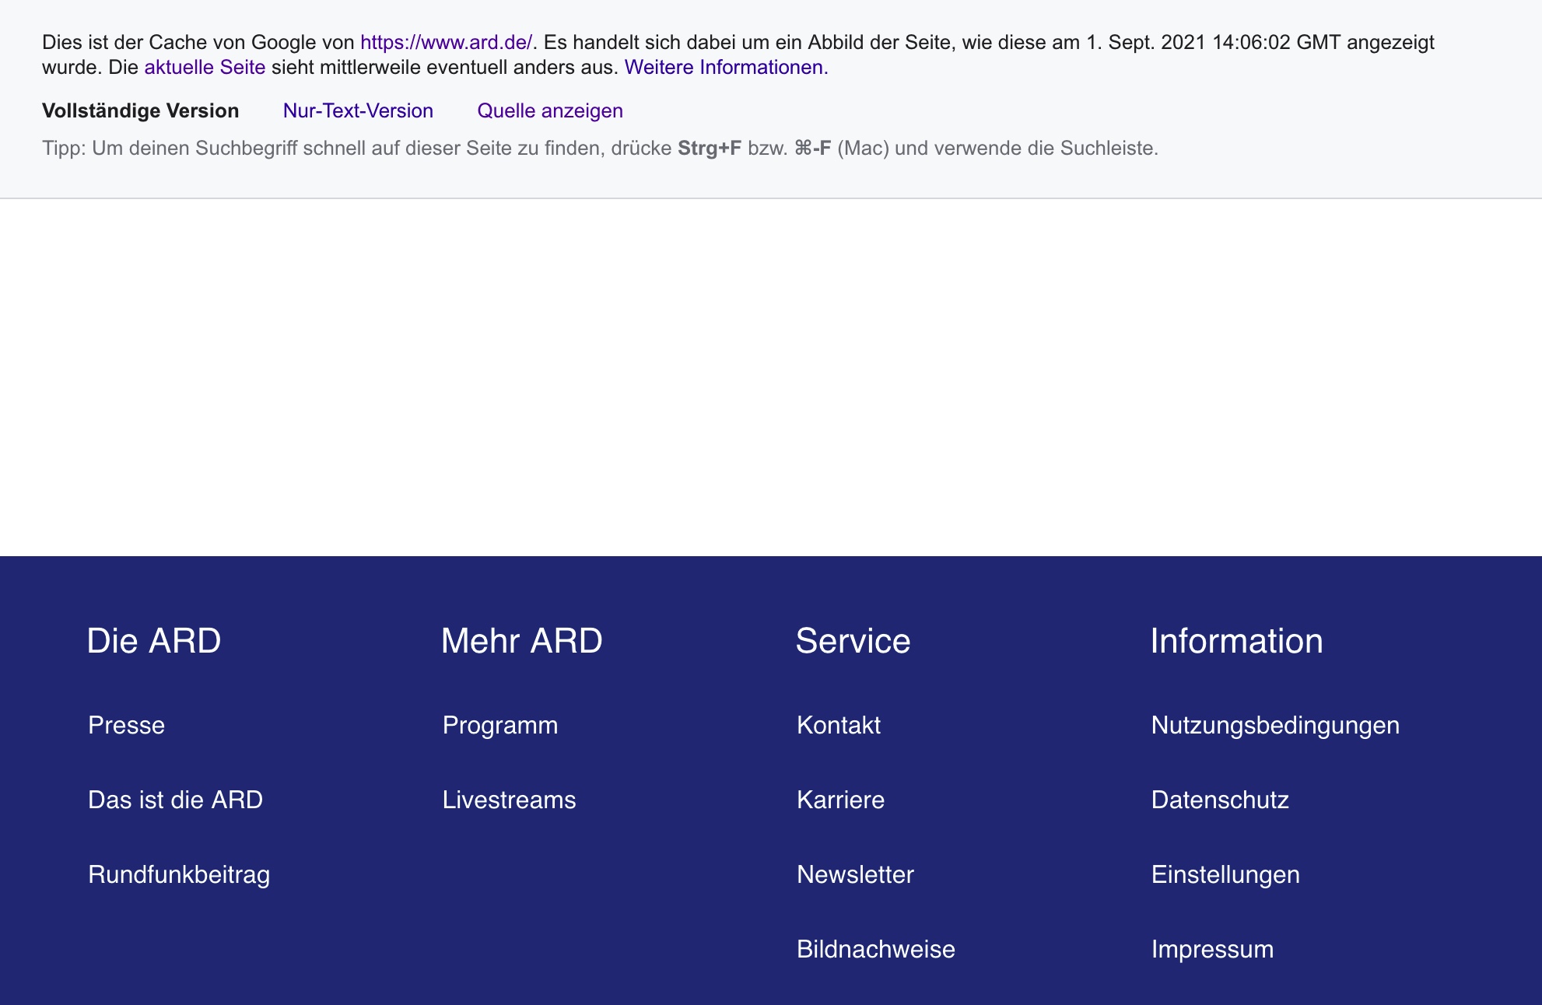Image resolution: width=1542 pixels, height=1005 pixels.
Task: Click the 'Tipp: Um deinen Suchbegriff' hint text
Action: [600, 148]
